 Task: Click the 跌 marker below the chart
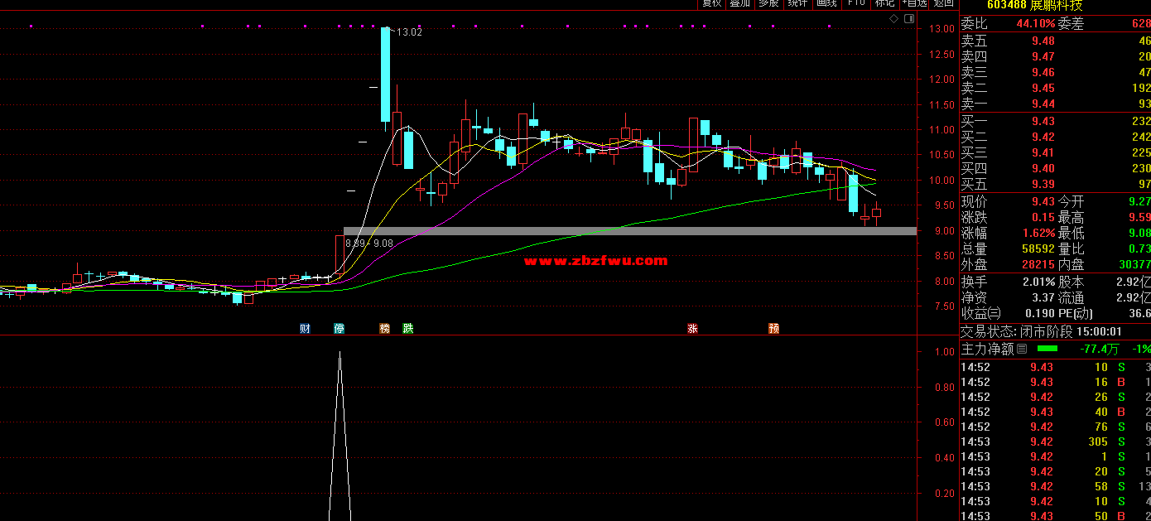pyautogui.click(x=407, y=329)
